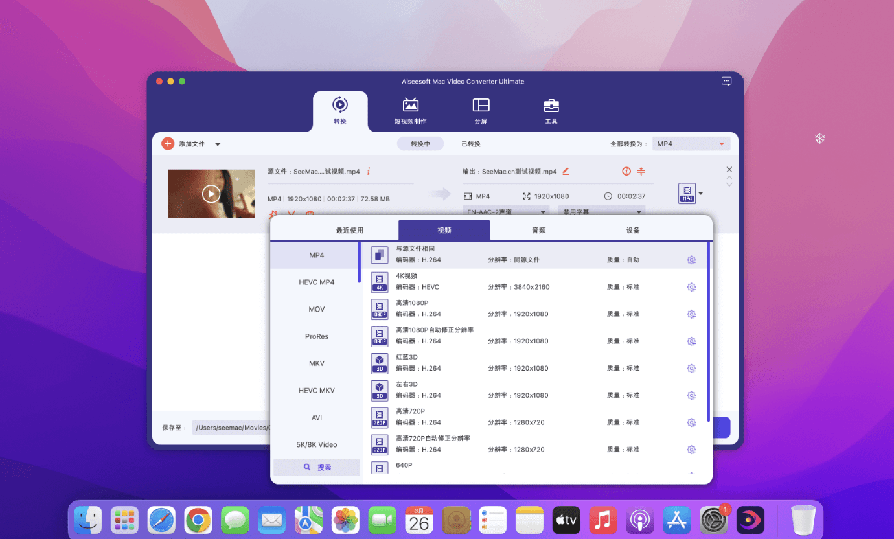
Task: Play the video thumbnail preview
Action: point(211,194)
